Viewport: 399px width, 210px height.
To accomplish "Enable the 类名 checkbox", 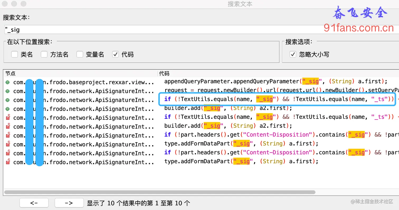I will [15, 54].
